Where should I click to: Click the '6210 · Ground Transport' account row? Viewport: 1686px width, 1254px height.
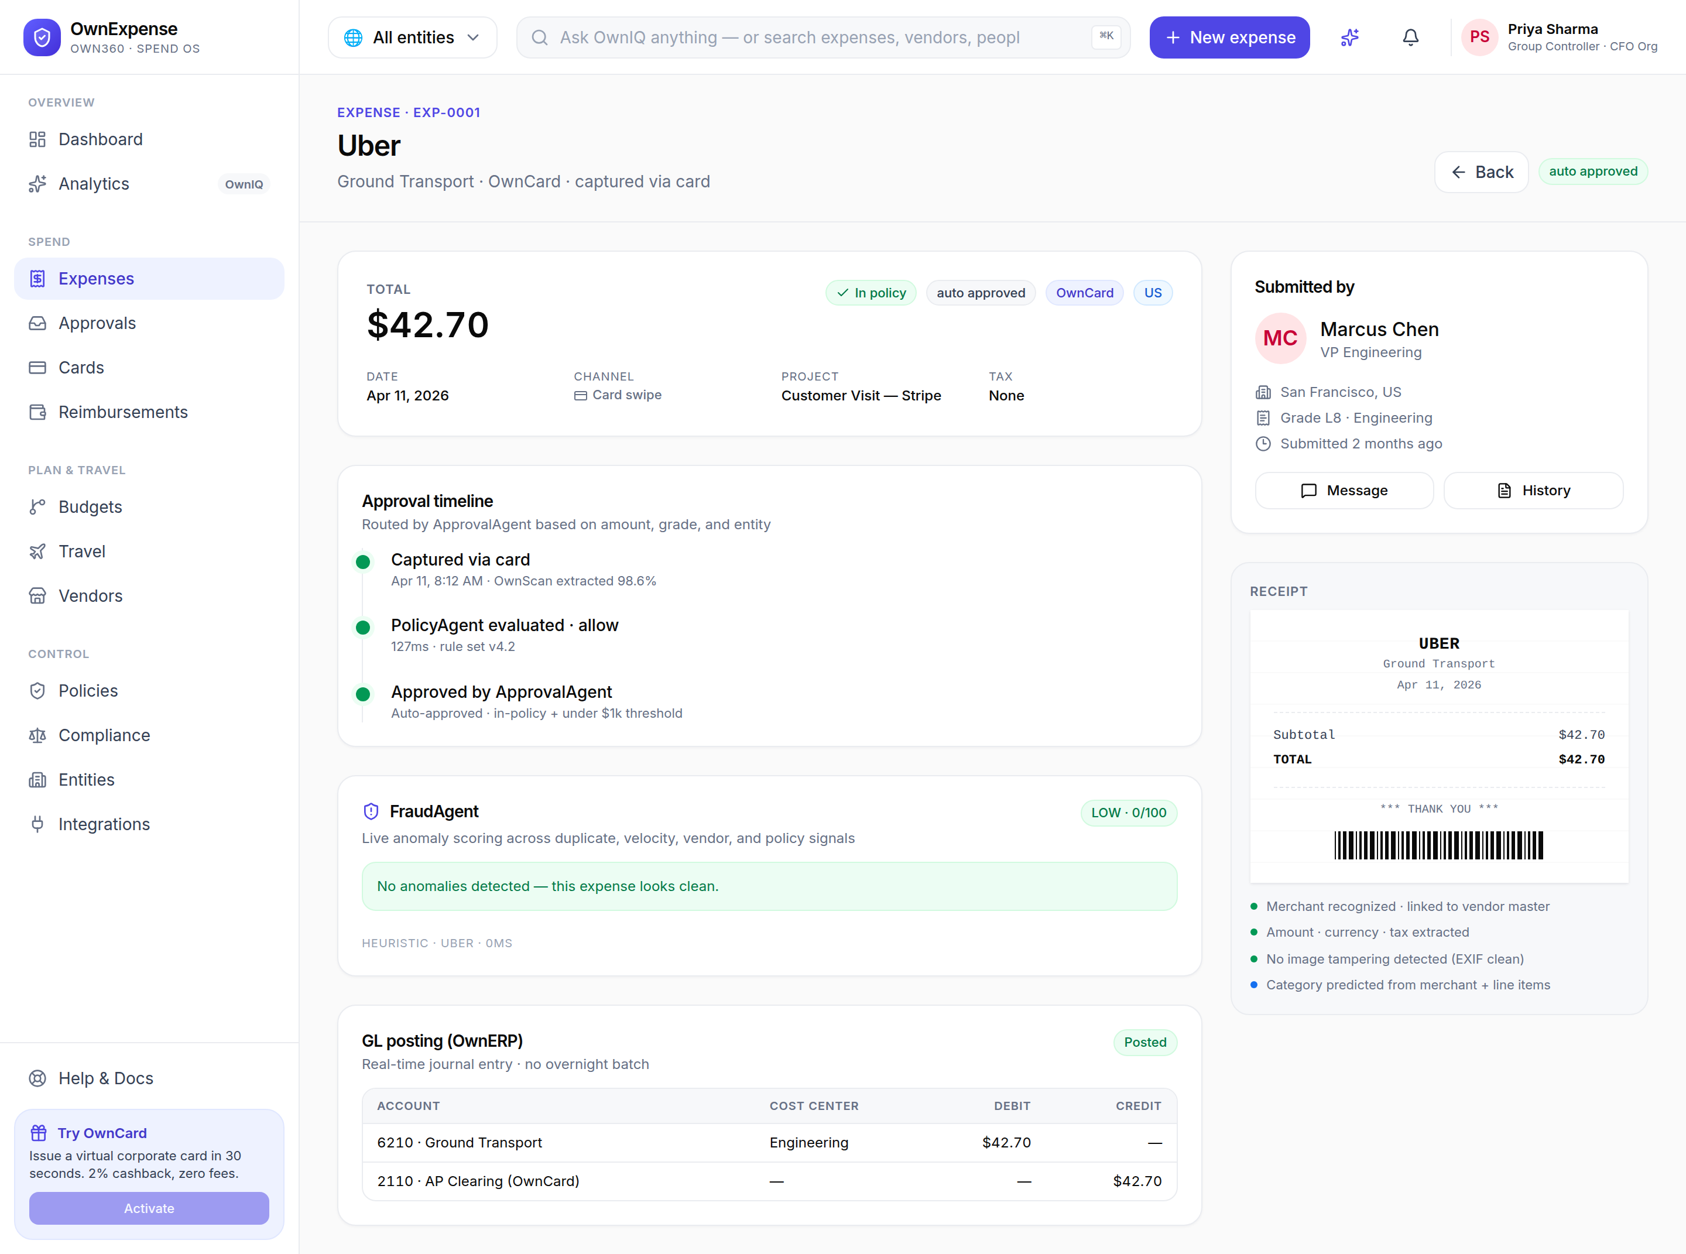[x=769, y=1142]
